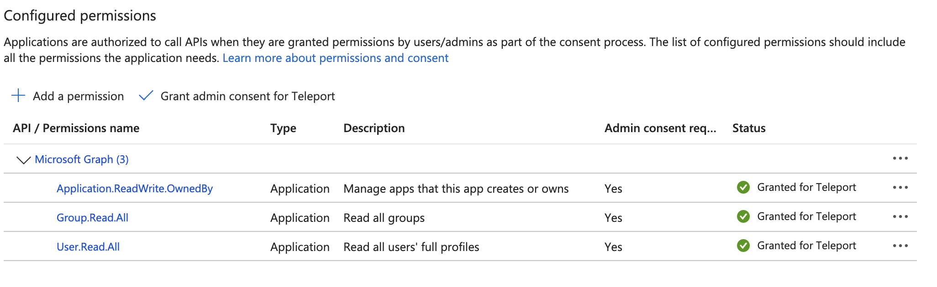The height and width of the screenshot is (287, 937).
Task: Open the Microsoft Graph (3) API link
Action: pyautogui.click(x=82, y=159)
